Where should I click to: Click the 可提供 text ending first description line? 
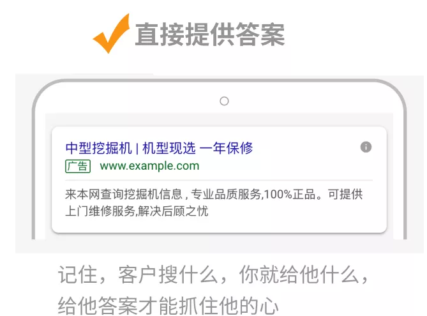[345, 195]
